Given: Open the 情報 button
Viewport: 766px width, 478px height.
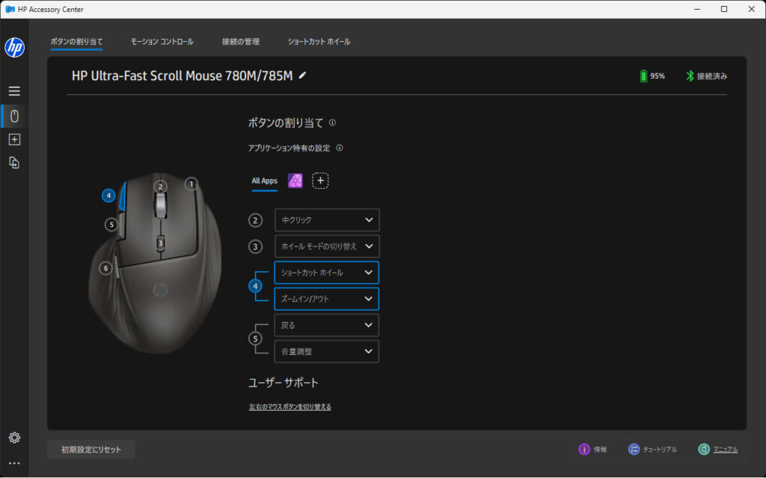Looking at the screenshot, I should click(593, 450).
